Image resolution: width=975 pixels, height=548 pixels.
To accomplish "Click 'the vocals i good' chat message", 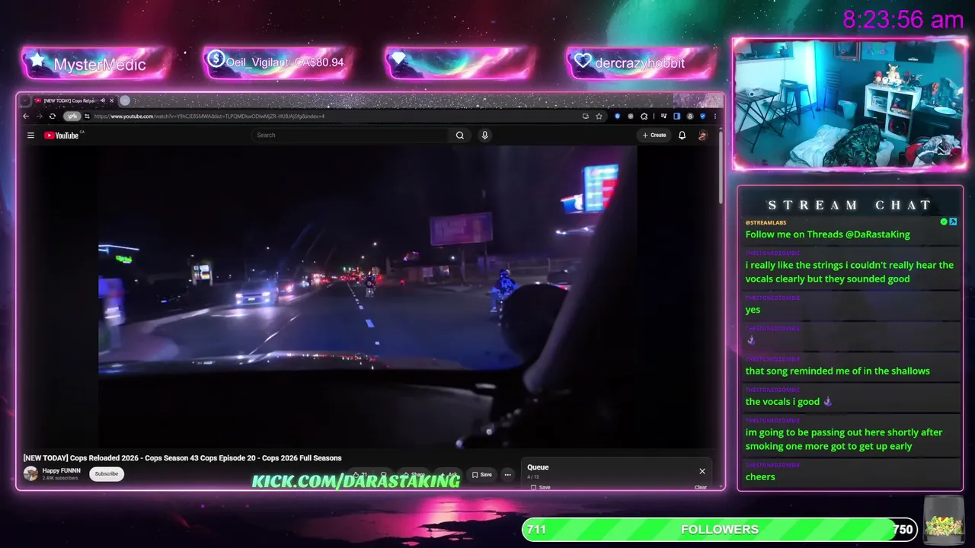I will (788, 401).
